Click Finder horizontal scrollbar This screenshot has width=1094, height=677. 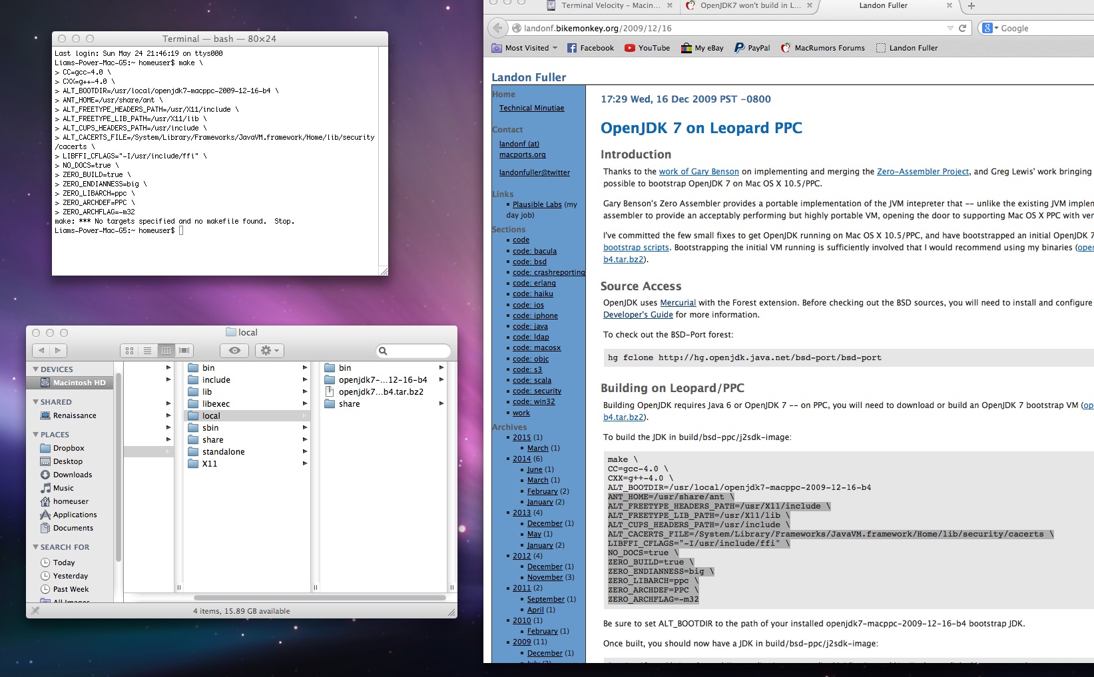320,598
